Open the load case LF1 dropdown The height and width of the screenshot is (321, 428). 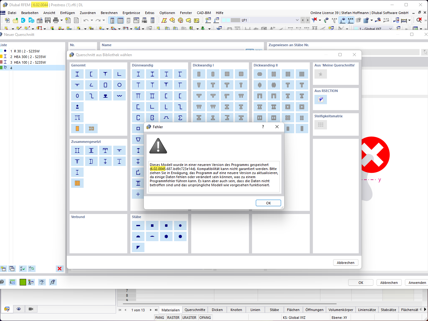coord(297,20)
